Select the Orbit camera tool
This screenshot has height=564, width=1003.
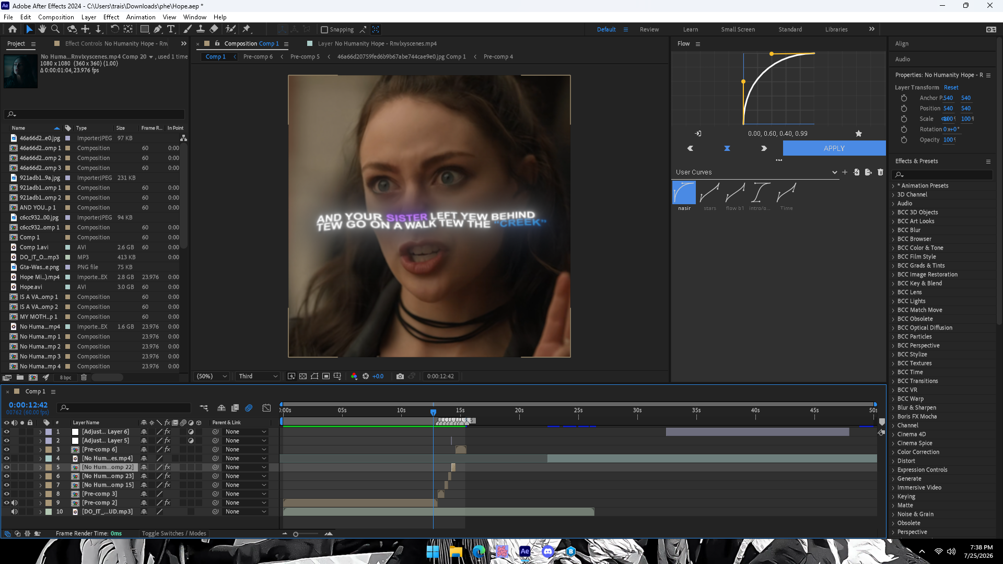(x=72, y=29)
